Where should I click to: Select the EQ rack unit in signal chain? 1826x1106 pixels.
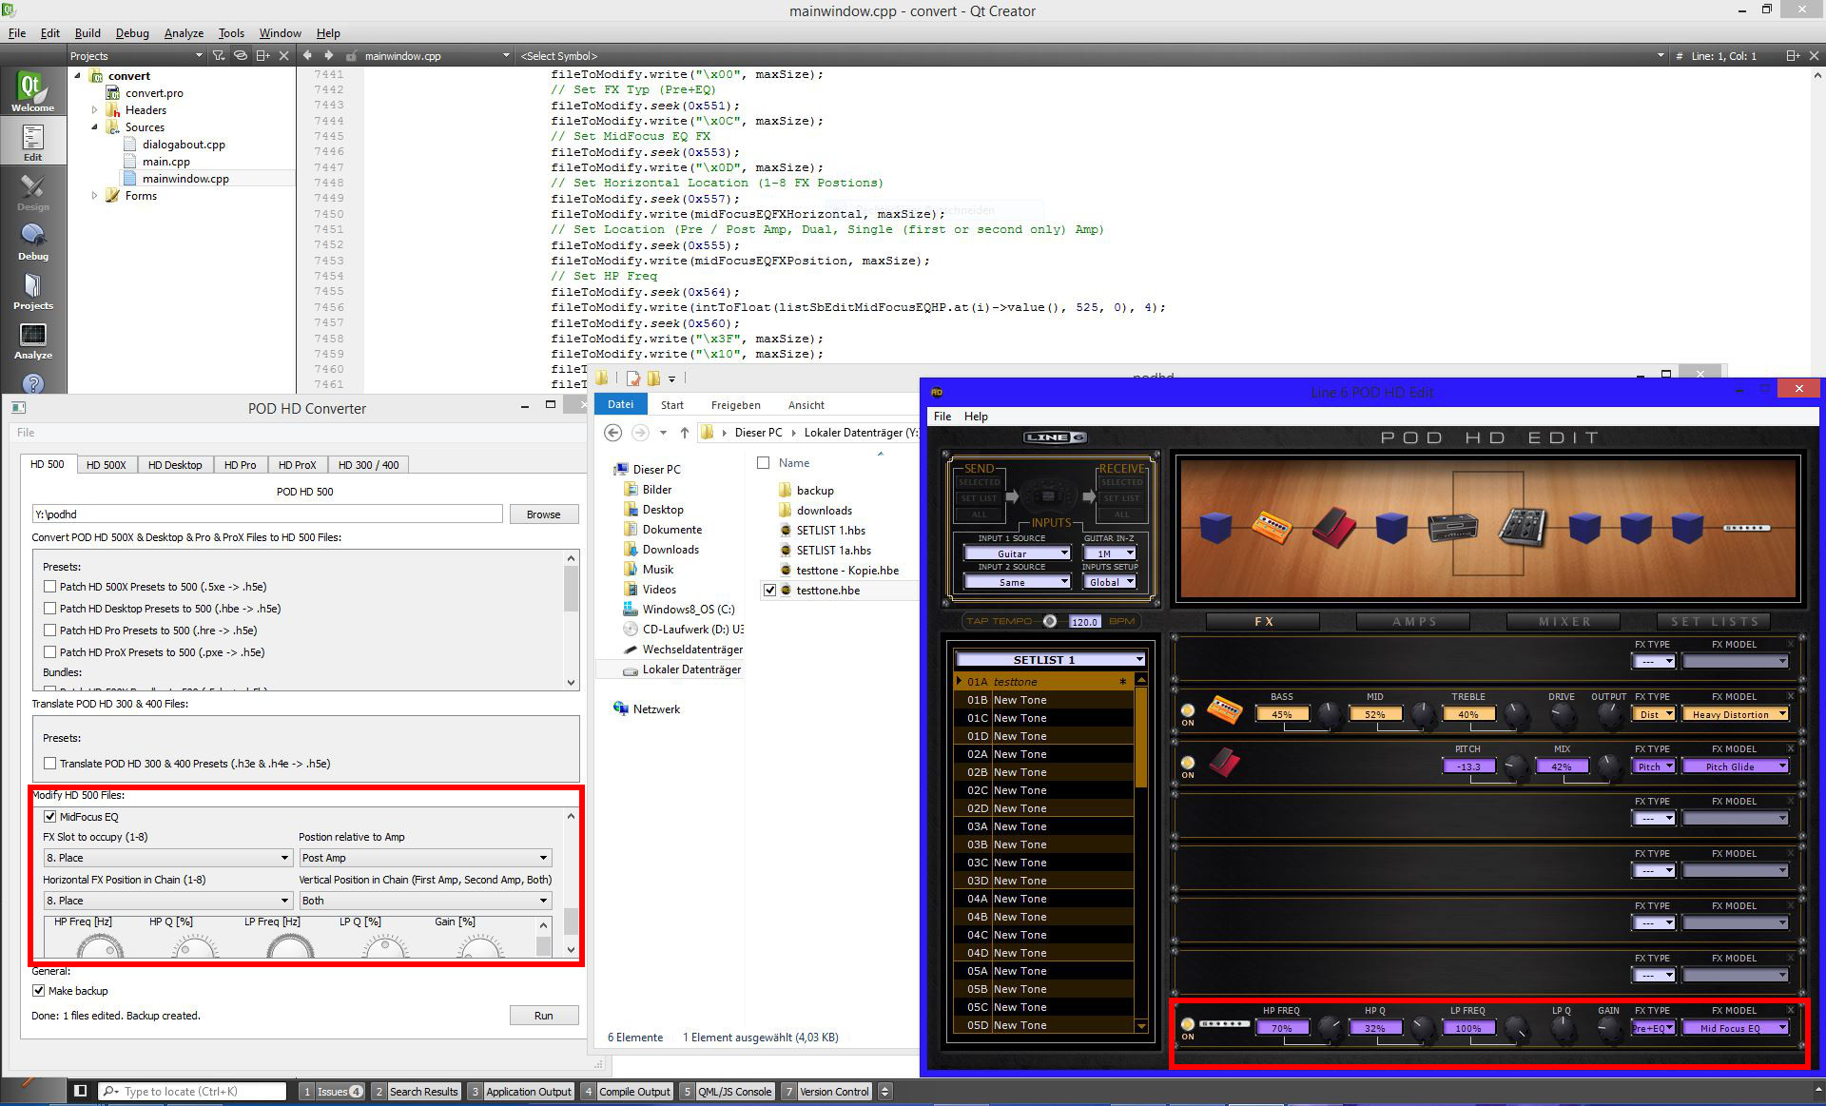point(1747,528)
